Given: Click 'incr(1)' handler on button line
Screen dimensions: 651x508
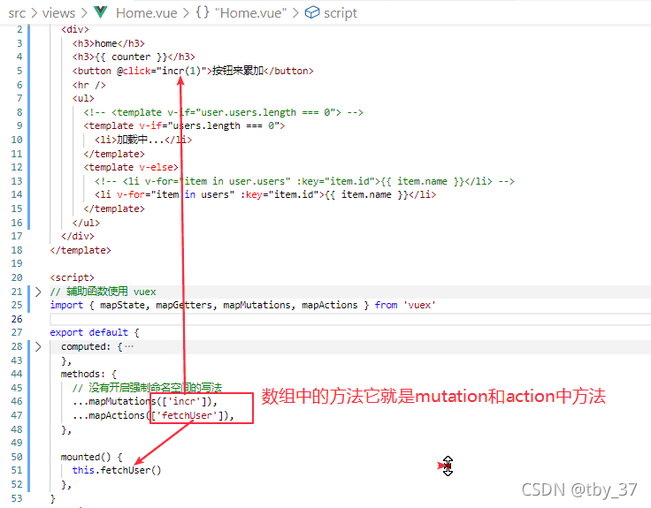Looking at the screenshot, I should click(x=181, y=71).
